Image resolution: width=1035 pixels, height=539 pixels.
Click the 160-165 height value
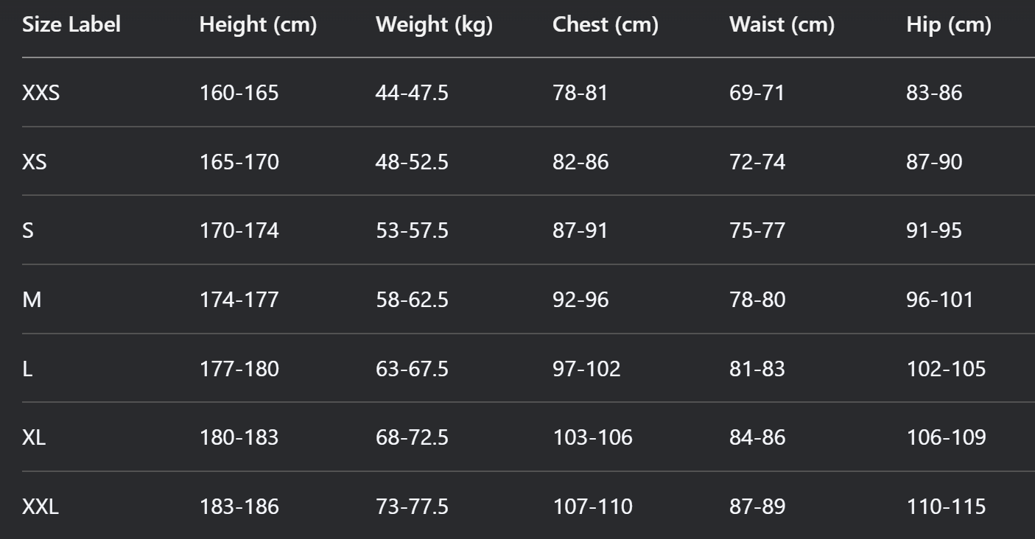(239, 93)
